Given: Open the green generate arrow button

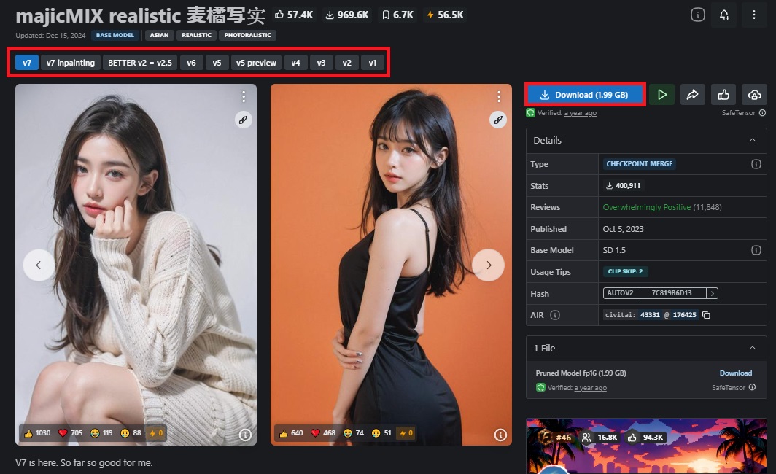Looking at the screenshot, I should [x=661, y=94].
